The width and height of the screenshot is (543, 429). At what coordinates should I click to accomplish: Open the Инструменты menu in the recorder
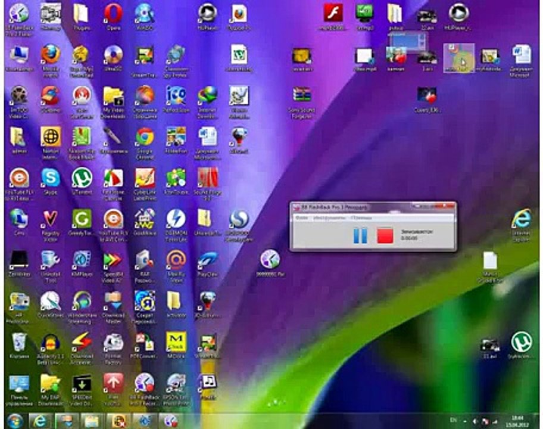[329, 218]
